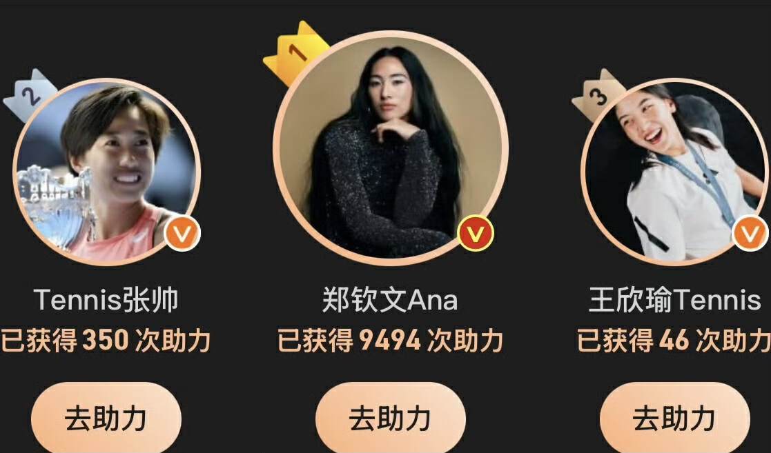Viewport: 771px width, 453px height.
Task: Tap 去助力 button under Tennis张帅
Action: [x=106, y=419]
